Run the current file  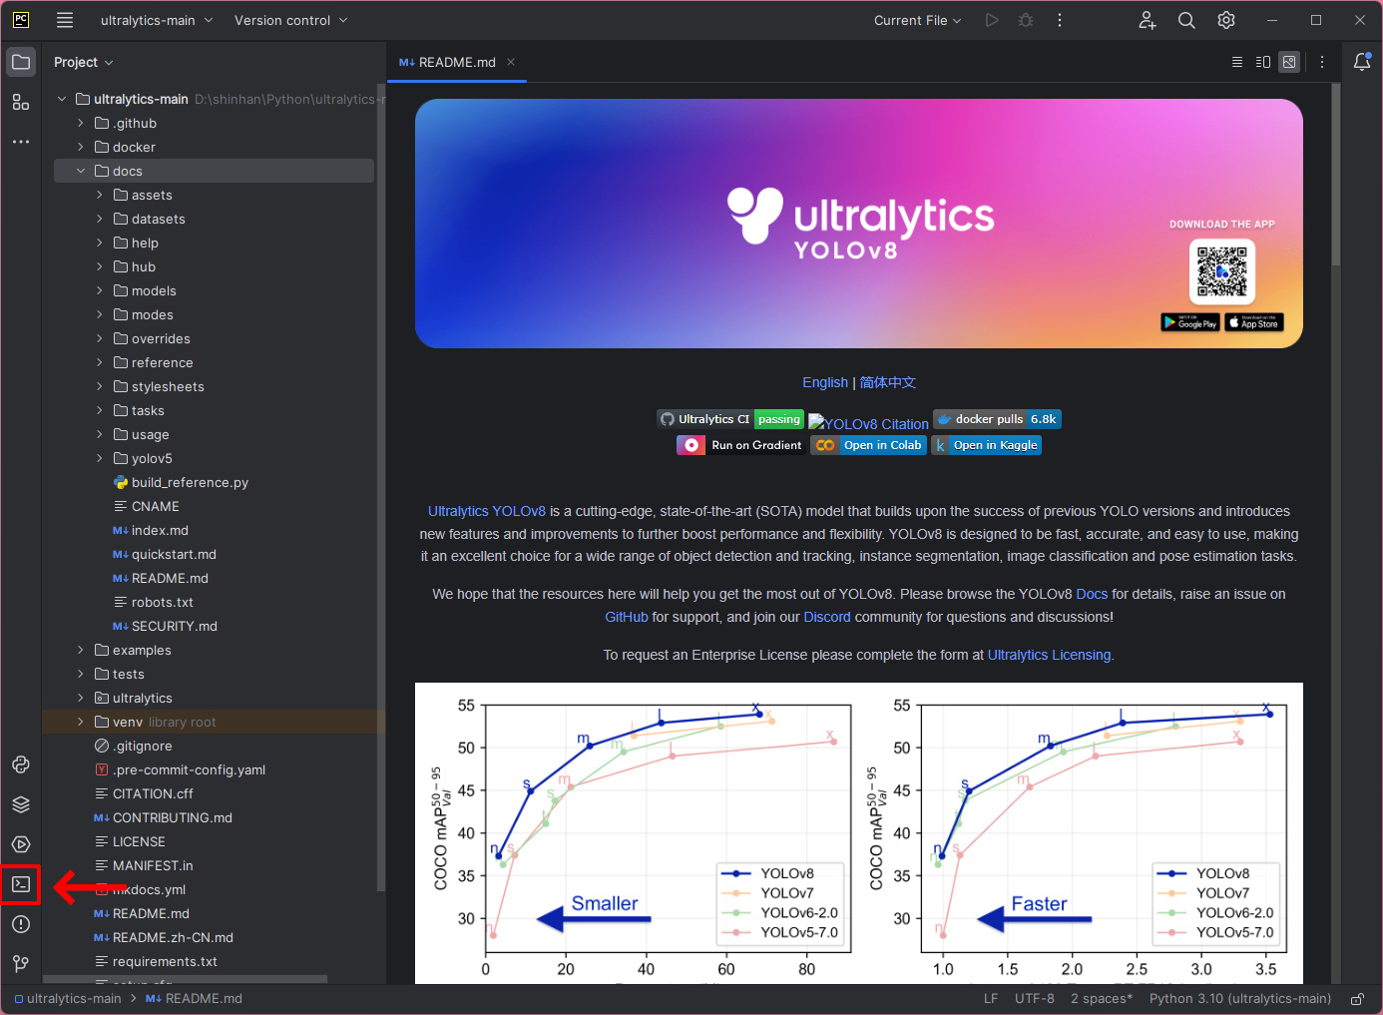pyautogui.click(x=992, y=20)
